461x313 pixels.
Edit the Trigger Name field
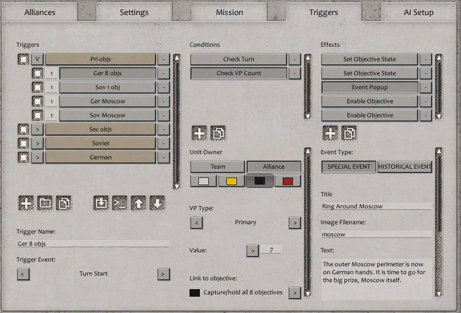[94, 243]
